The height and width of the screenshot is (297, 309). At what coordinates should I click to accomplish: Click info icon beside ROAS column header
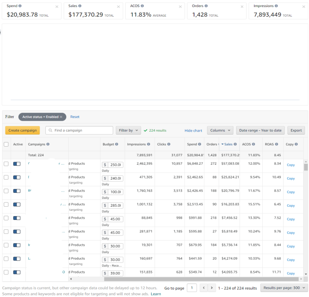coord(277,145)
